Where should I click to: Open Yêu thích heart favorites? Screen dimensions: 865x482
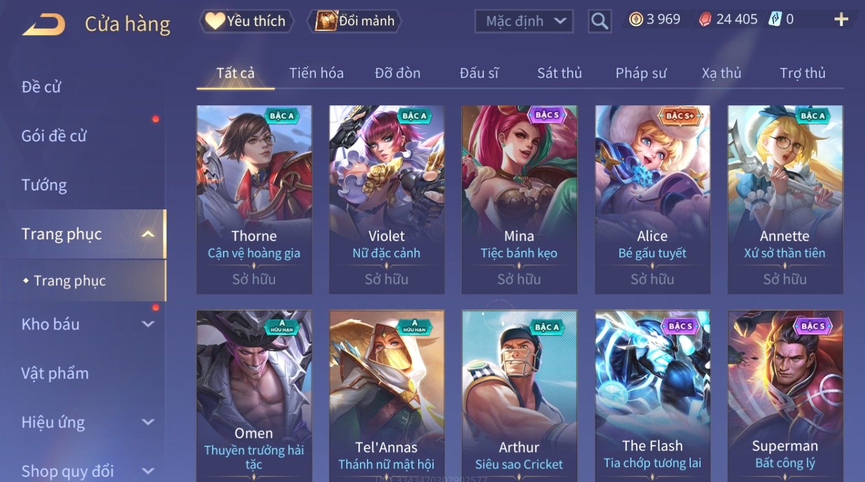246,21
